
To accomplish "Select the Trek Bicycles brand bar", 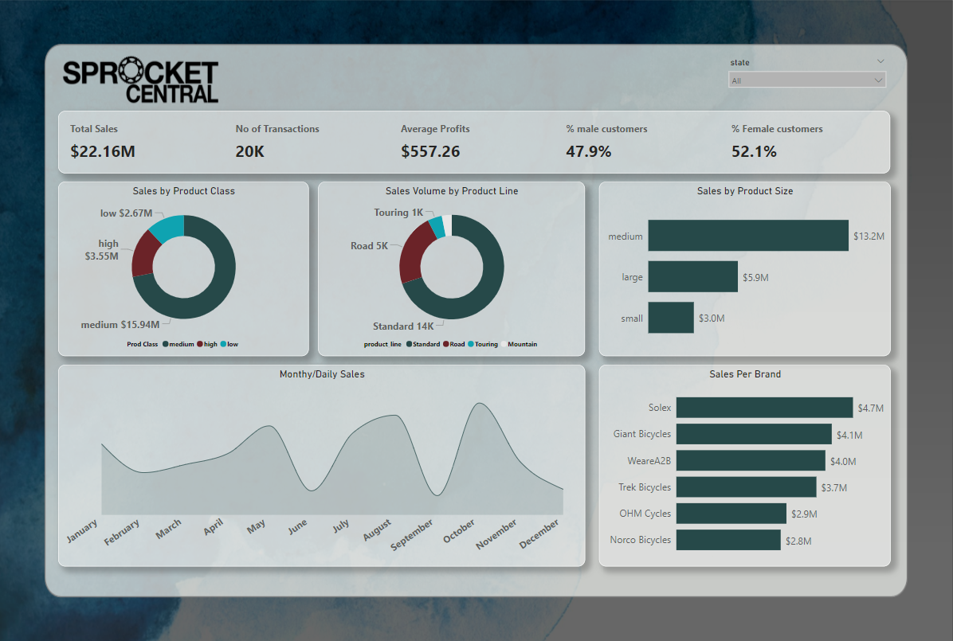I will coord(746,487).
